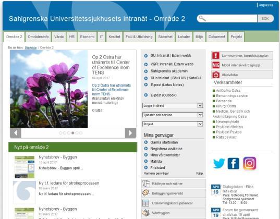The width and height of the screenshot is (280, 219).
Task: Open the IT tab
Action: tap(102, 37)
